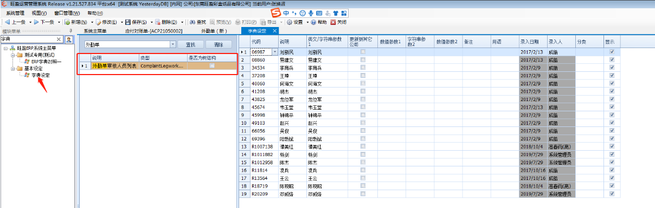Viewport: 655px width, 208px height.
Task: Open 帮助 help in the toolbar
Action: pyautogui.click(x=319, y=22)
